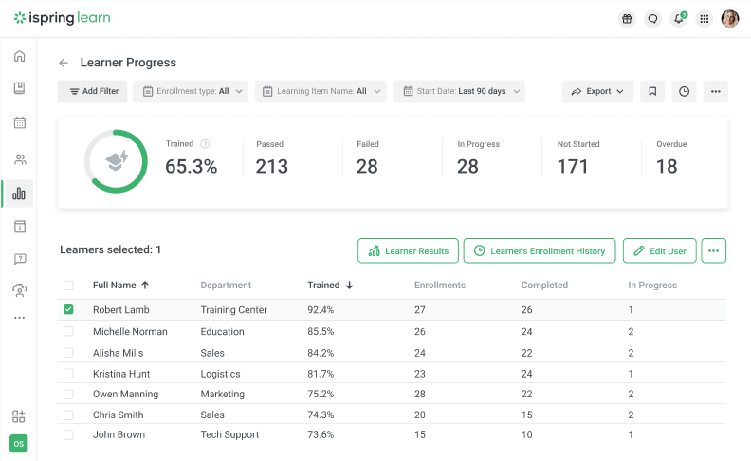The height and width of the screenshot is (461, 751).
Task: Click the Learner Progress page title
Action: point(128,63)
